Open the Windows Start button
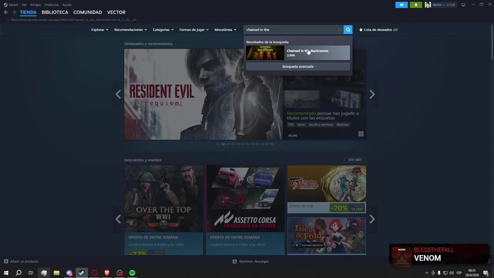The image size is (494, 278). click(6, 273)
